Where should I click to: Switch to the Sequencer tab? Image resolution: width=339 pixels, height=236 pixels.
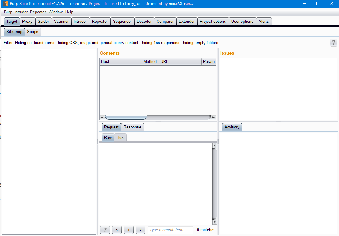point(122,22)
